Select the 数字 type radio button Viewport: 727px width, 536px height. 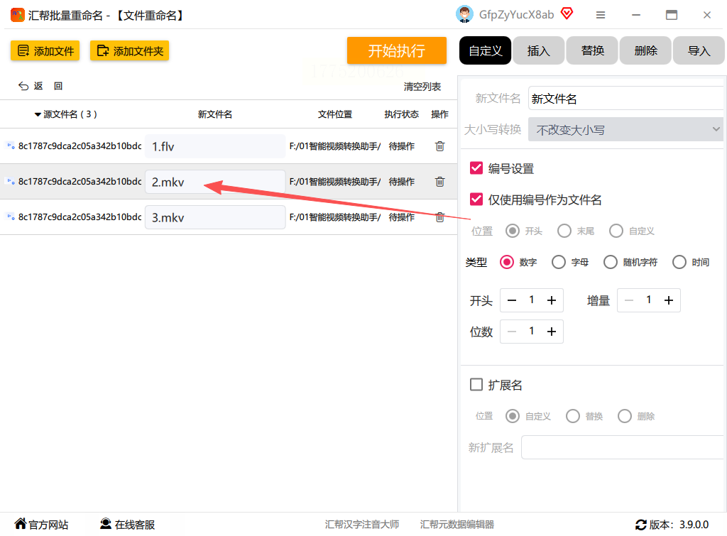[x=507, y=262]
